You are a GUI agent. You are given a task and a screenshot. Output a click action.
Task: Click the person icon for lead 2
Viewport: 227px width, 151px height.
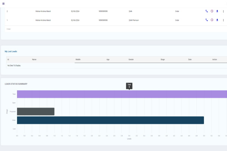217,11
